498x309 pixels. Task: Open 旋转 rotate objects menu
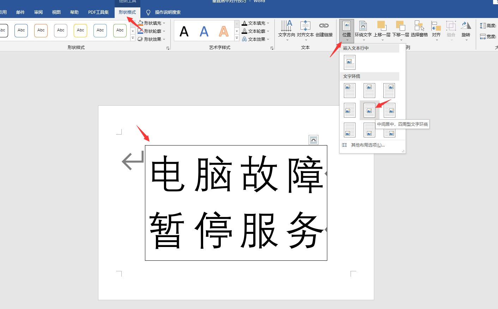coord(466,31)
